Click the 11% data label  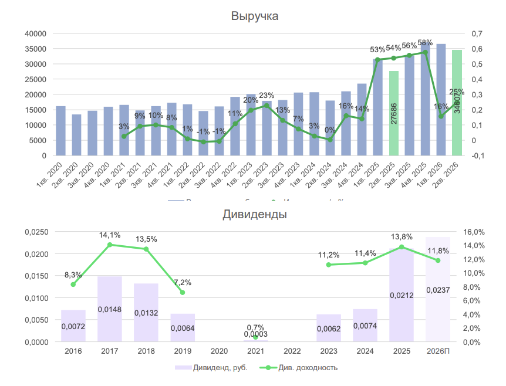pyautogui.click(x=235, y=113)
